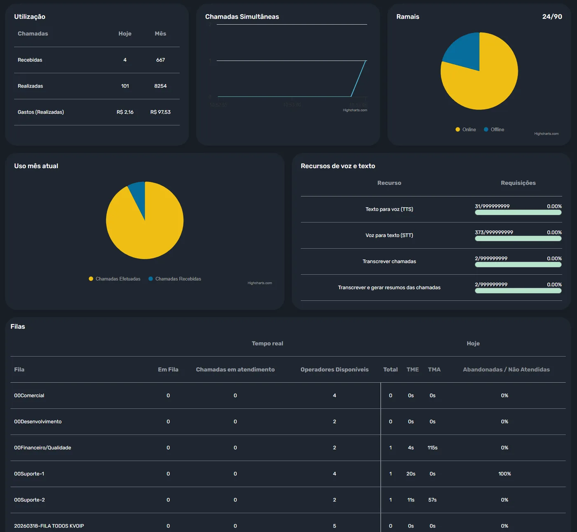Toggle the Chamadas Efetuadas legend item

[115, 279]
